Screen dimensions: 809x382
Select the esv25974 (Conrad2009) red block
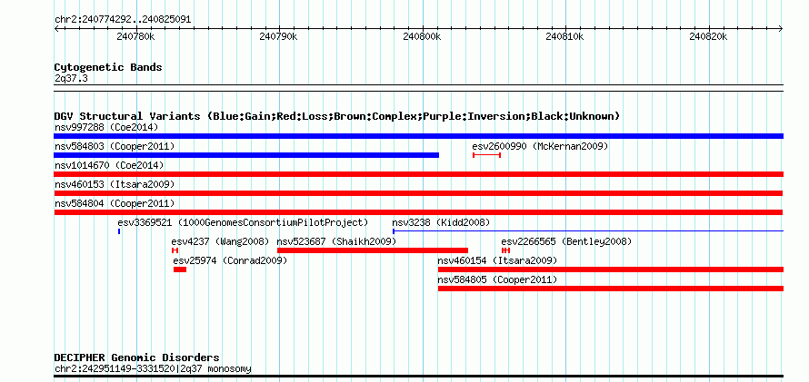(180, 269)
